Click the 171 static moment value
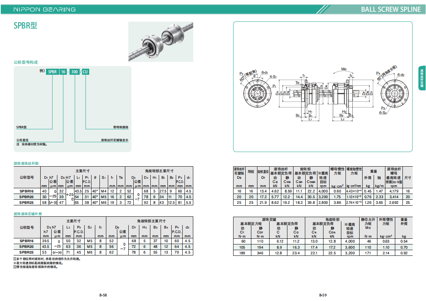The height and width of the screenshot is (301, 426). 368,253
